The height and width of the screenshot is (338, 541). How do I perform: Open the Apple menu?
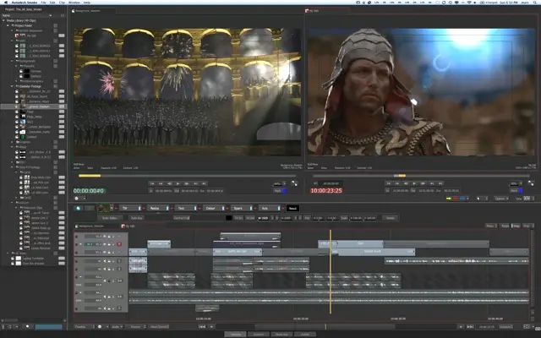click(x=6, y=3)
